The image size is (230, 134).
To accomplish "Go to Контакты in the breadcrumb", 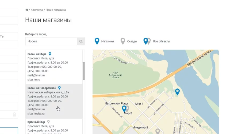I will tap(37, 10).
